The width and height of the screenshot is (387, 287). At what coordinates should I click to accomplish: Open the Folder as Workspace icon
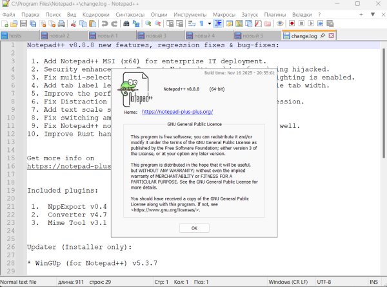click(268, 24)
